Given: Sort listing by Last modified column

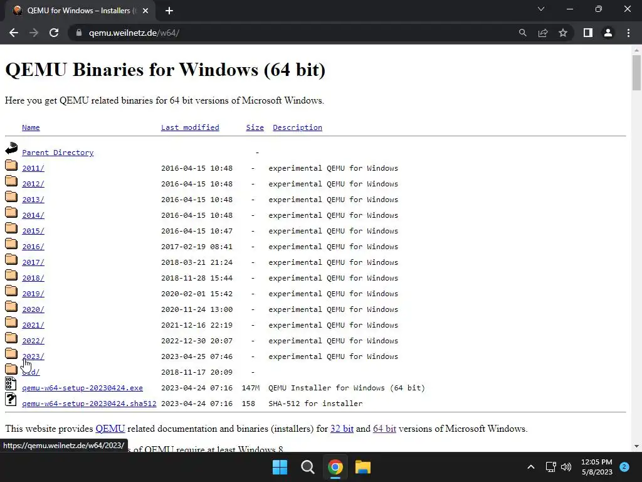Looking at the screenshot, I should (190, 127).
